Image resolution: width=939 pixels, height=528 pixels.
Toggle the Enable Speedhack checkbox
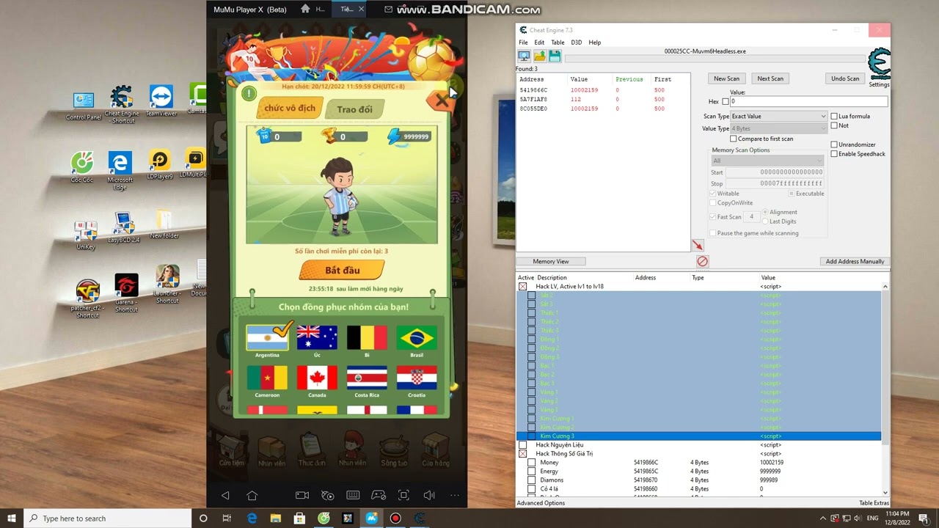834,154
